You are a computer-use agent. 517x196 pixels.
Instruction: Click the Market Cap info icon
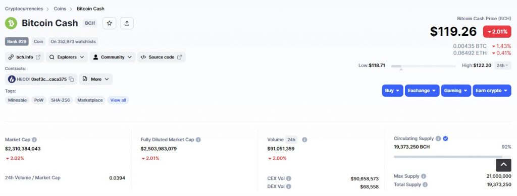point(34,140)
